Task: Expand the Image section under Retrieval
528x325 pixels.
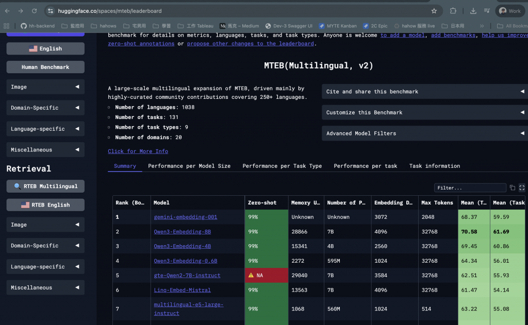Action: tap(45, 225)
